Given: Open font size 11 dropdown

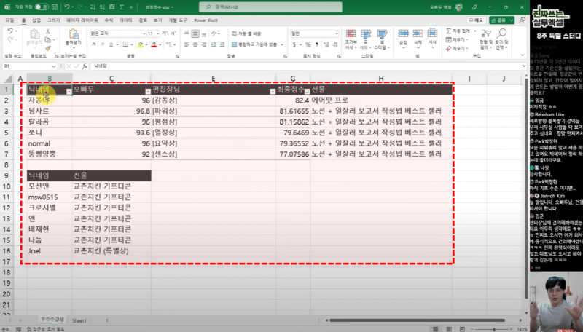Looking at the screenshot, I should 158,33.
